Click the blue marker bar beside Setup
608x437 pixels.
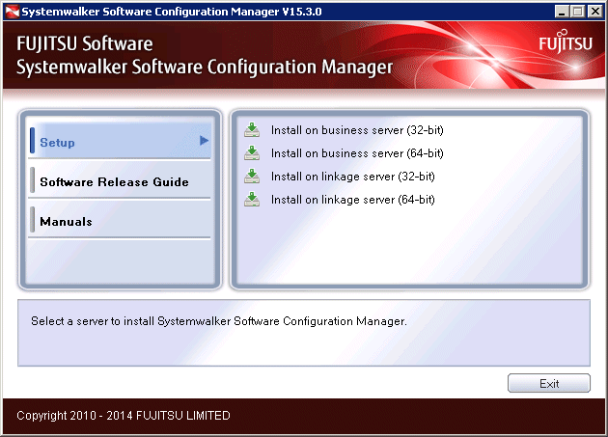33,142
